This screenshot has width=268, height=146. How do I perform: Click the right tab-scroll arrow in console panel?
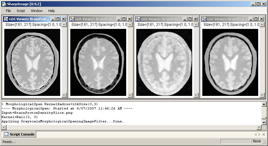(x=259, y=134)
